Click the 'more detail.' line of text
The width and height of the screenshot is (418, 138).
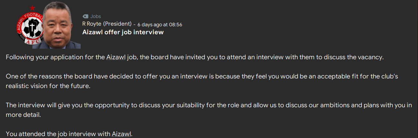tap(23, 115)
